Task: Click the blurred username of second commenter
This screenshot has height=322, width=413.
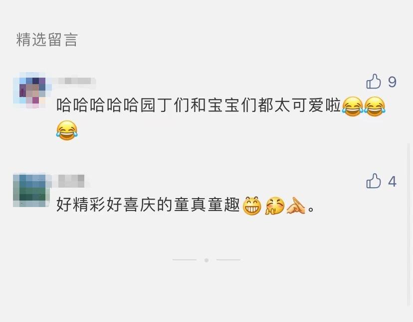Action: coord(71,181)
